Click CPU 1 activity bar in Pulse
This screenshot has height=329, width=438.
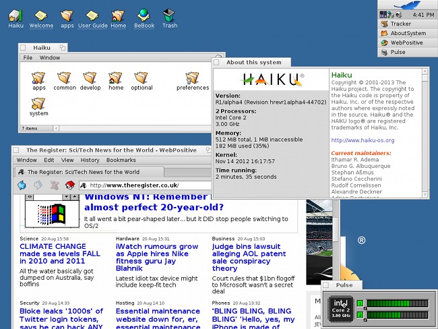tap(397, 303)
